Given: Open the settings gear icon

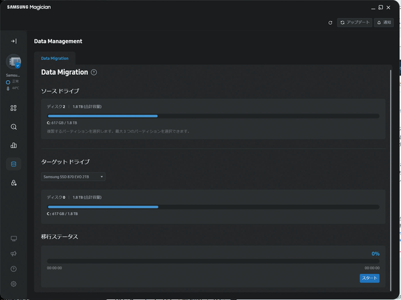Looking at the screenshot, I should point(13,284).
